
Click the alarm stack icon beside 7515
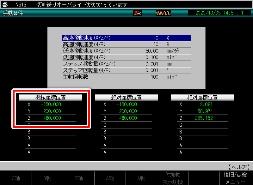5,4
